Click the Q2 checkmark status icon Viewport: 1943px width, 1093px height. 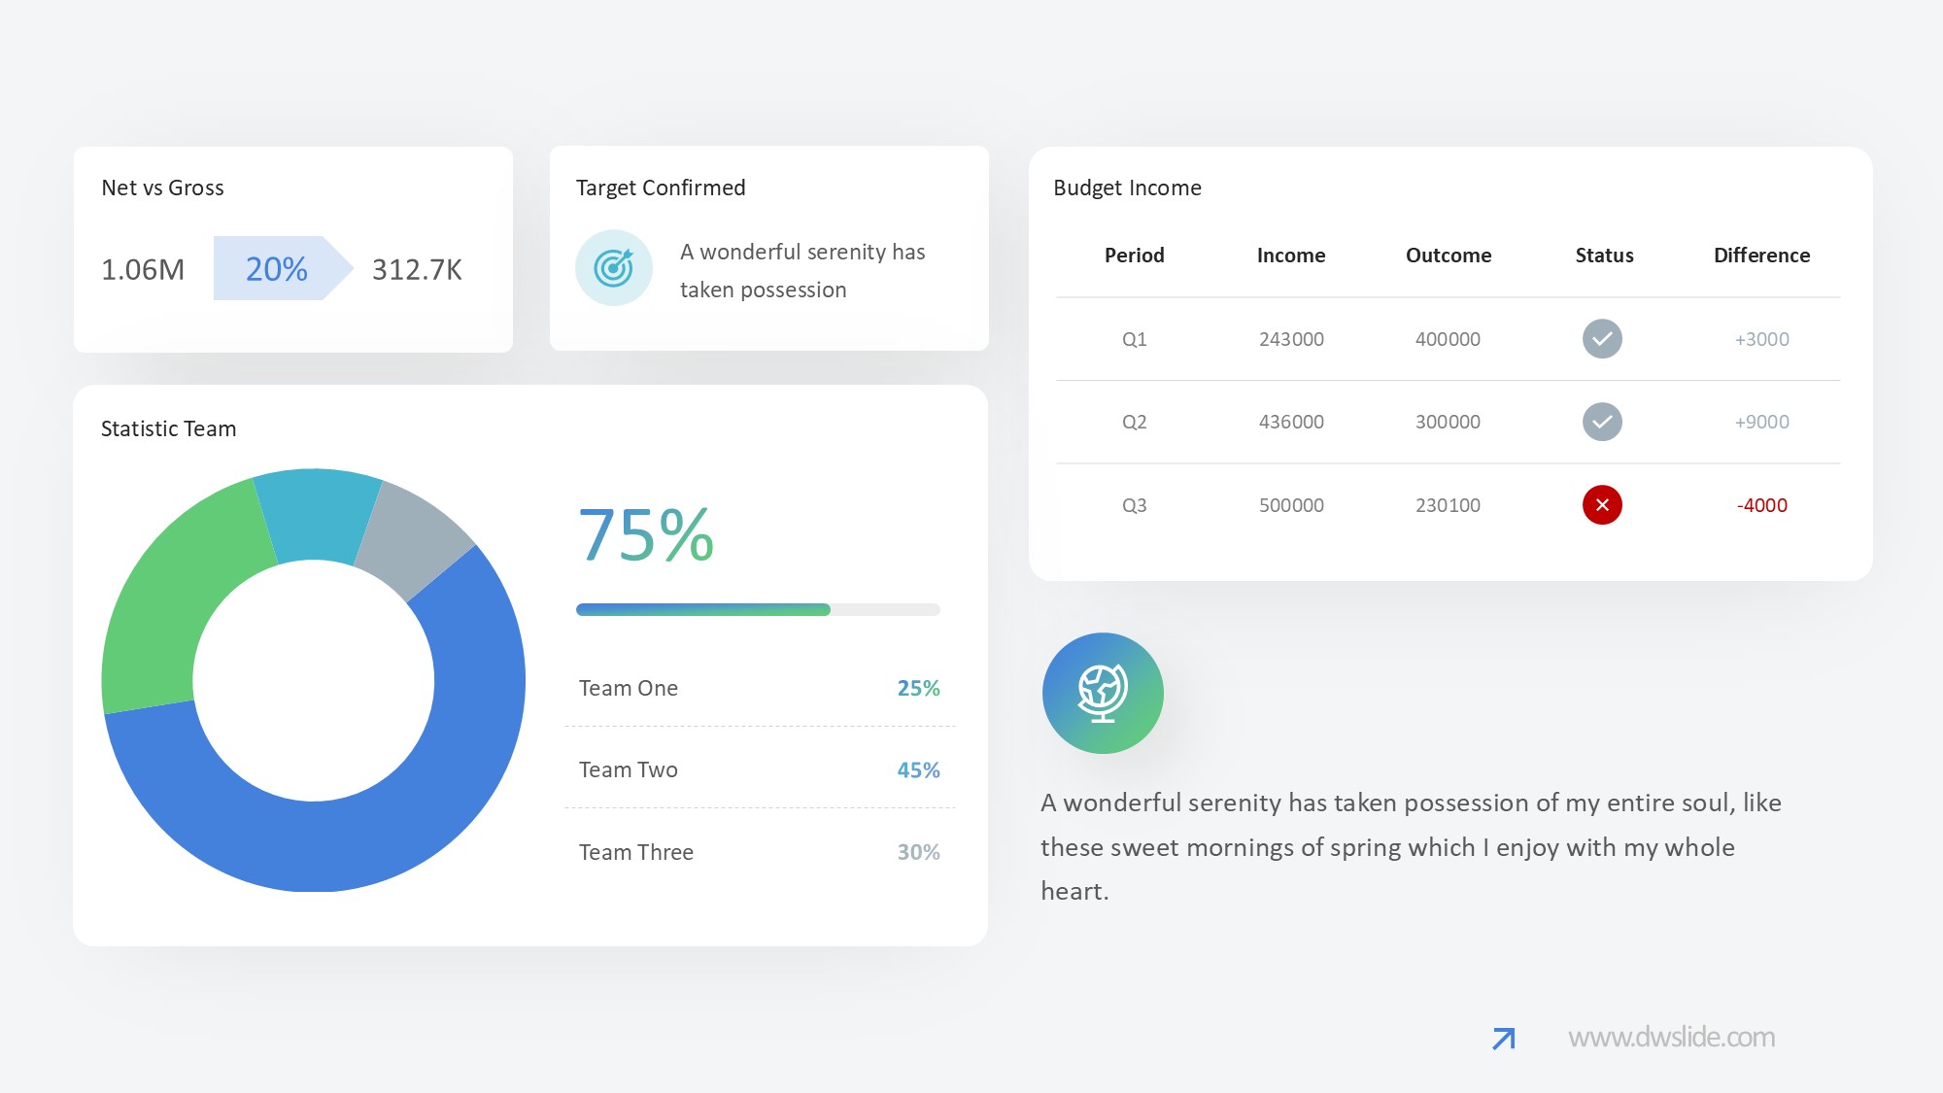(1602, 422)
